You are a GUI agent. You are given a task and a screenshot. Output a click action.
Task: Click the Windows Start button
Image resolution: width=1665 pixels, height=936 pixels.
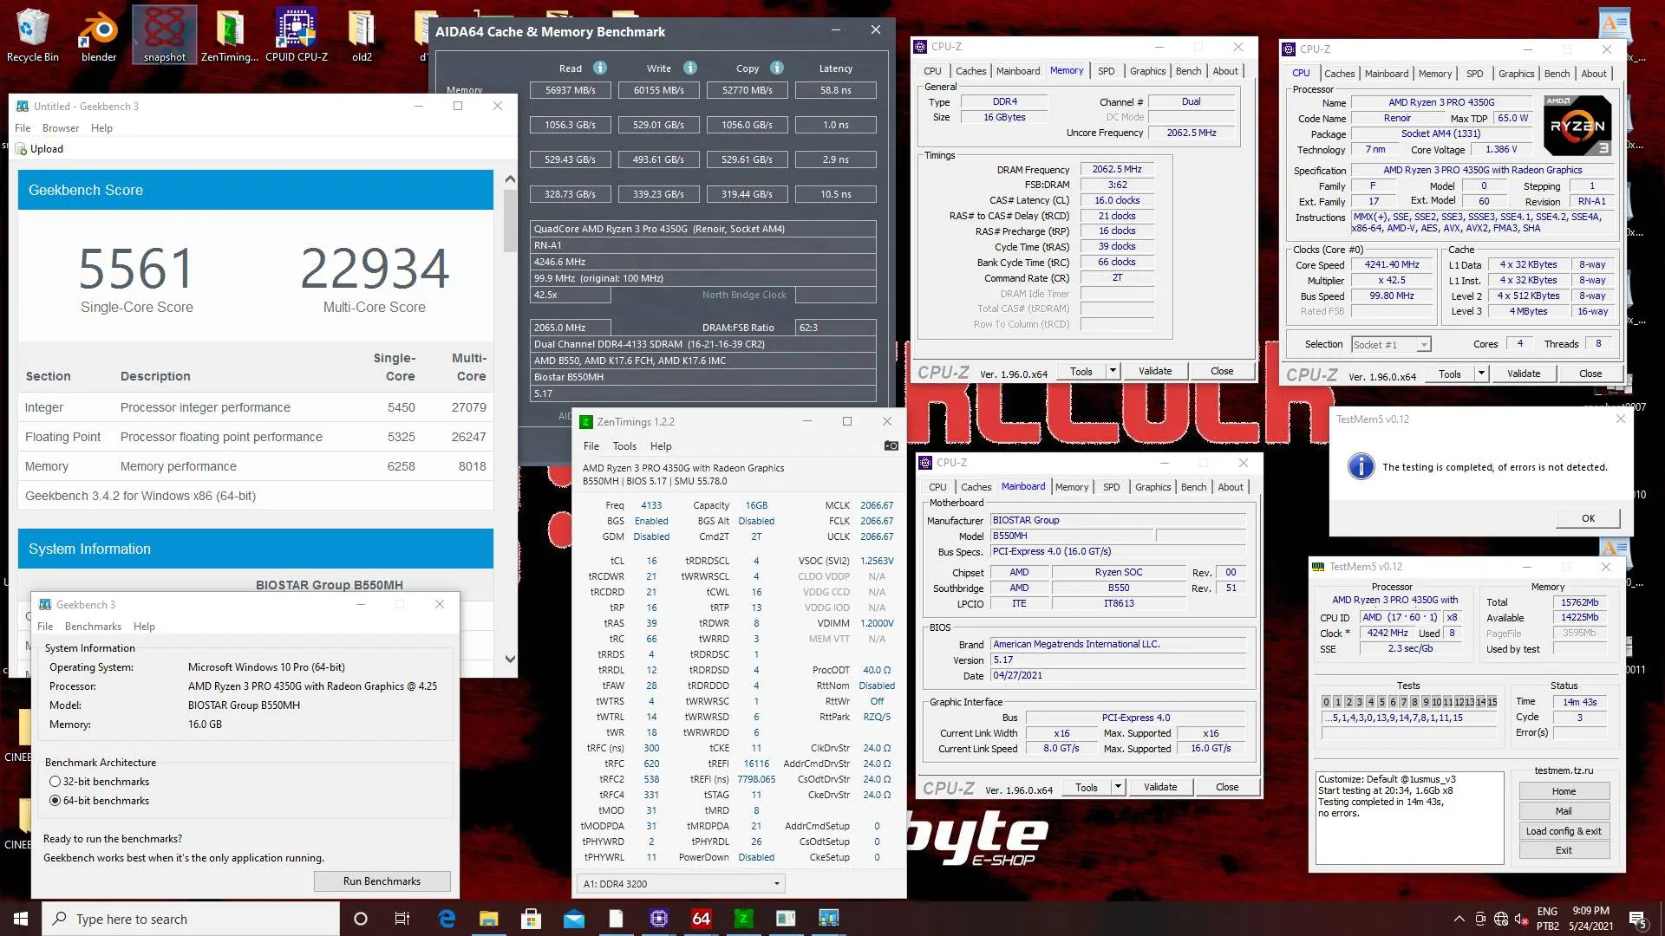point(21,919)
